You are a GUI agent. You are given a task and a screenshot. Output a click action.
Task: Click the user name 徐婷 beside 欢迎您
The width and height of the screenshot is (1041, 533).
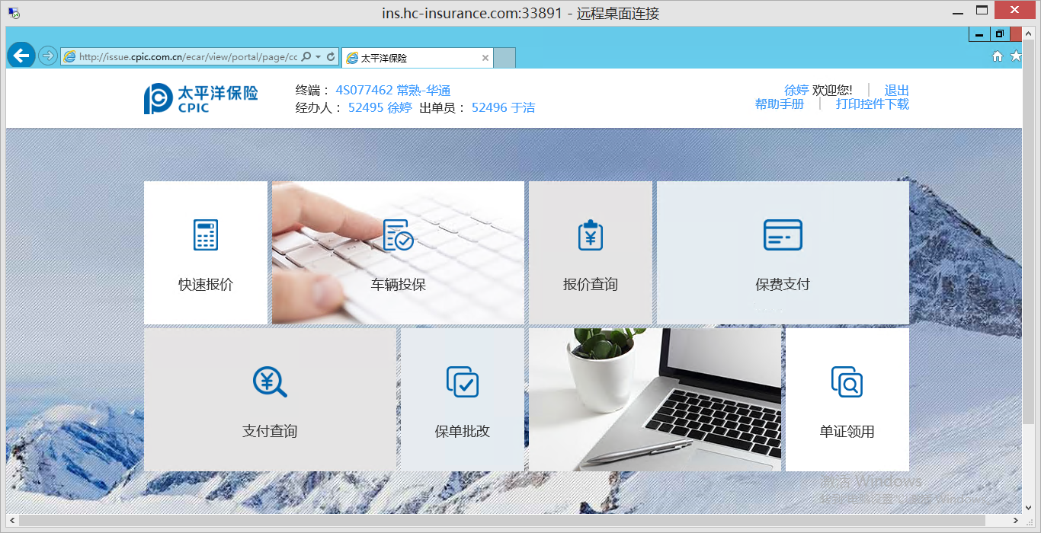[x=796, y=91]
